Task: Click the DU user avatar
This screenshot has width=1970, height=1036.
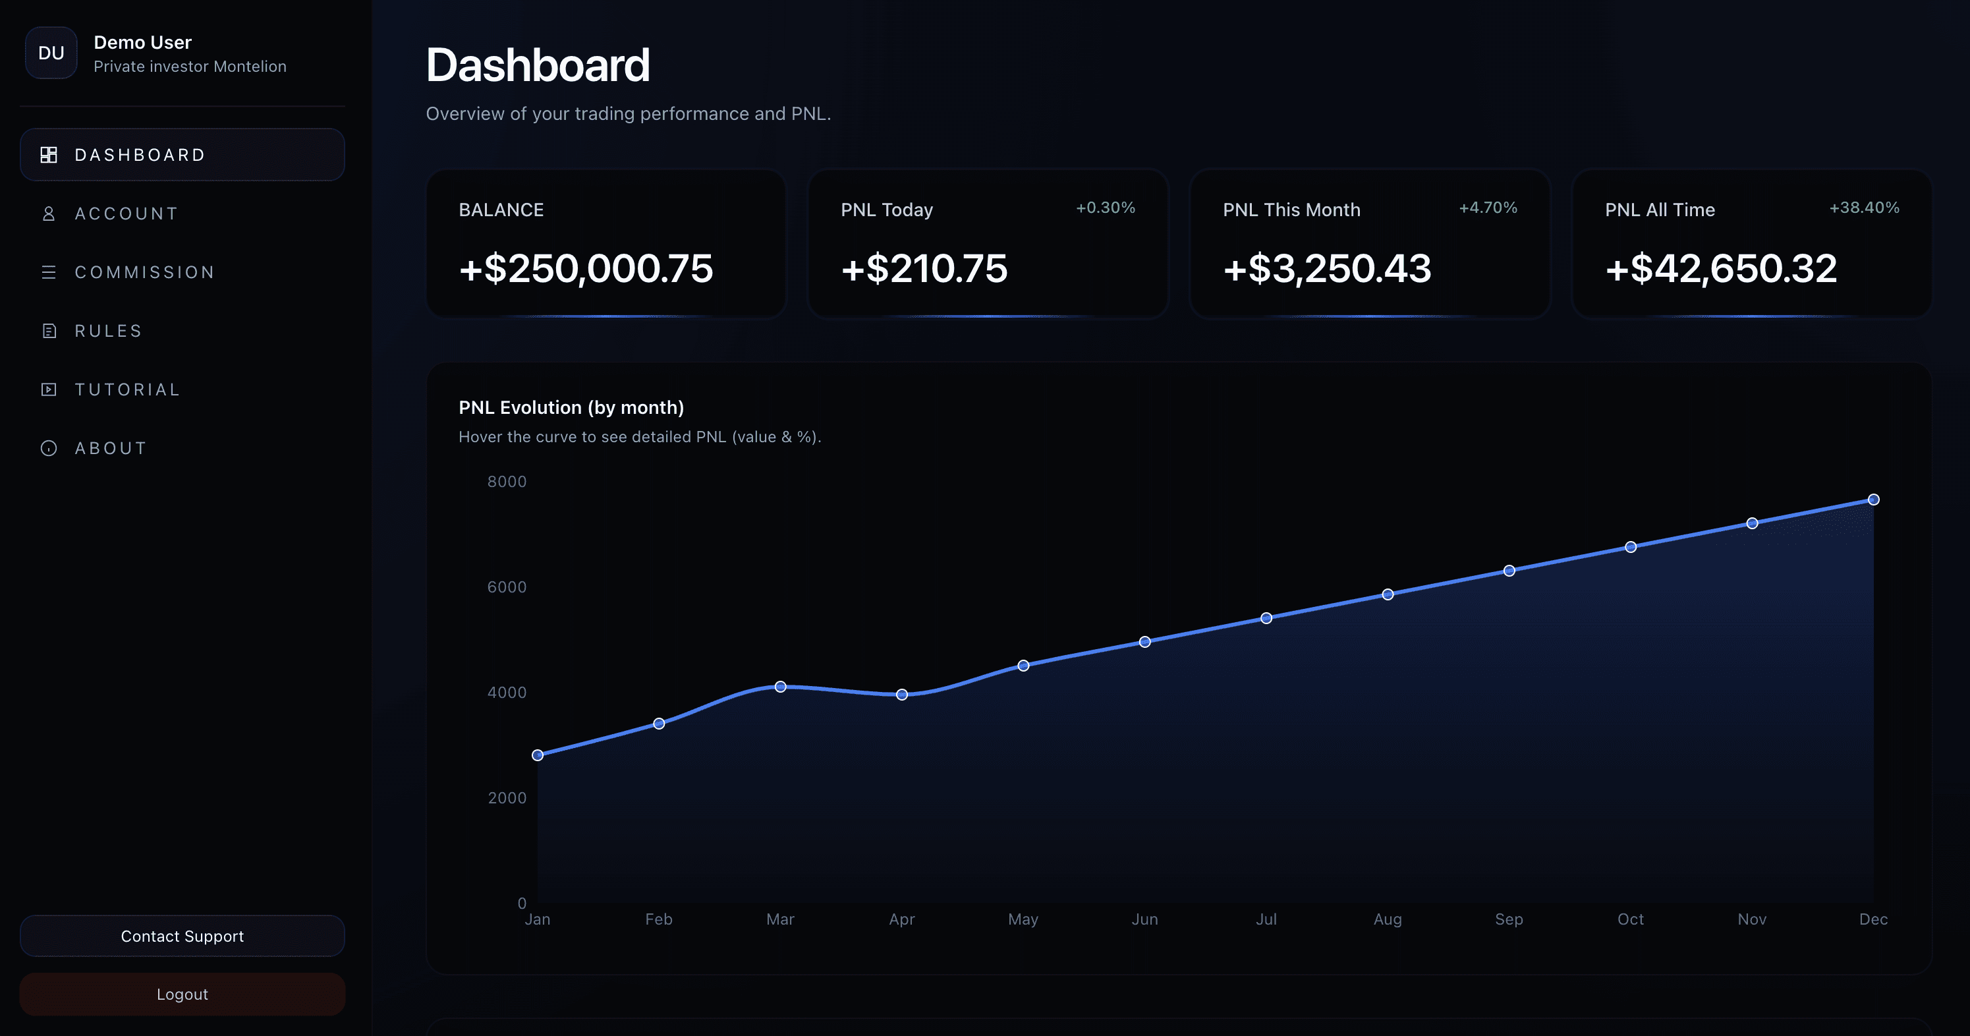Action: [51, 53]
